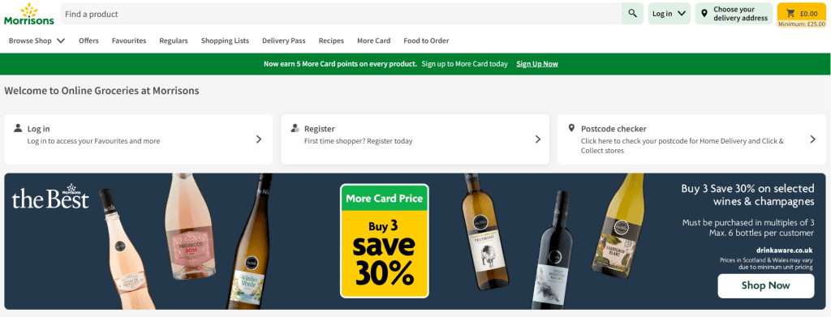Image resolution: width=831 pixels, height=317 pixels.
Task: Click the Postcode checker pin icon
Action: (x=571, y=128)
